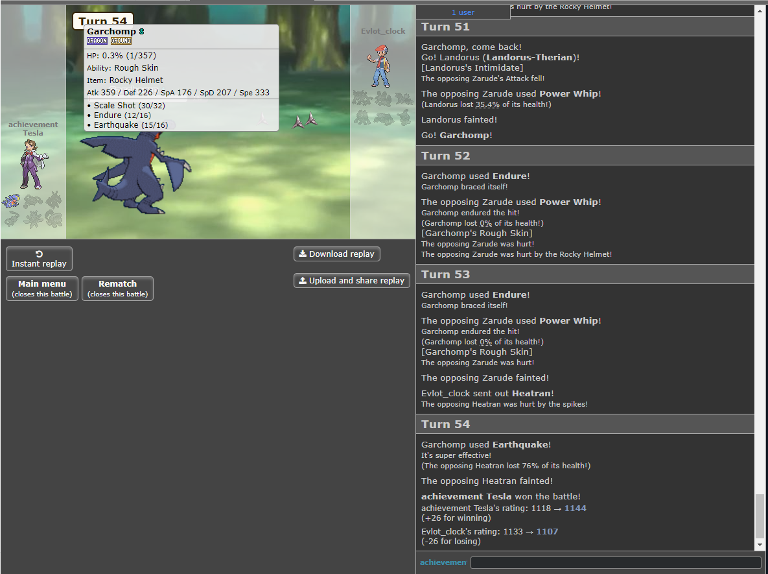Go to Main menu and close battle

pyautogui.click(x=42, y=289)
